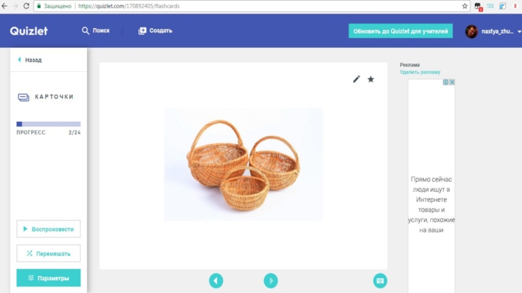Image resolution: width=522 pixels, height=293 pixels.
Task: Close the ad with X icon
Action: coord(452,82)
